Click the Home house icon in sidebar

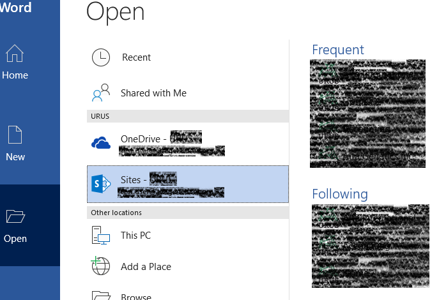15,54
